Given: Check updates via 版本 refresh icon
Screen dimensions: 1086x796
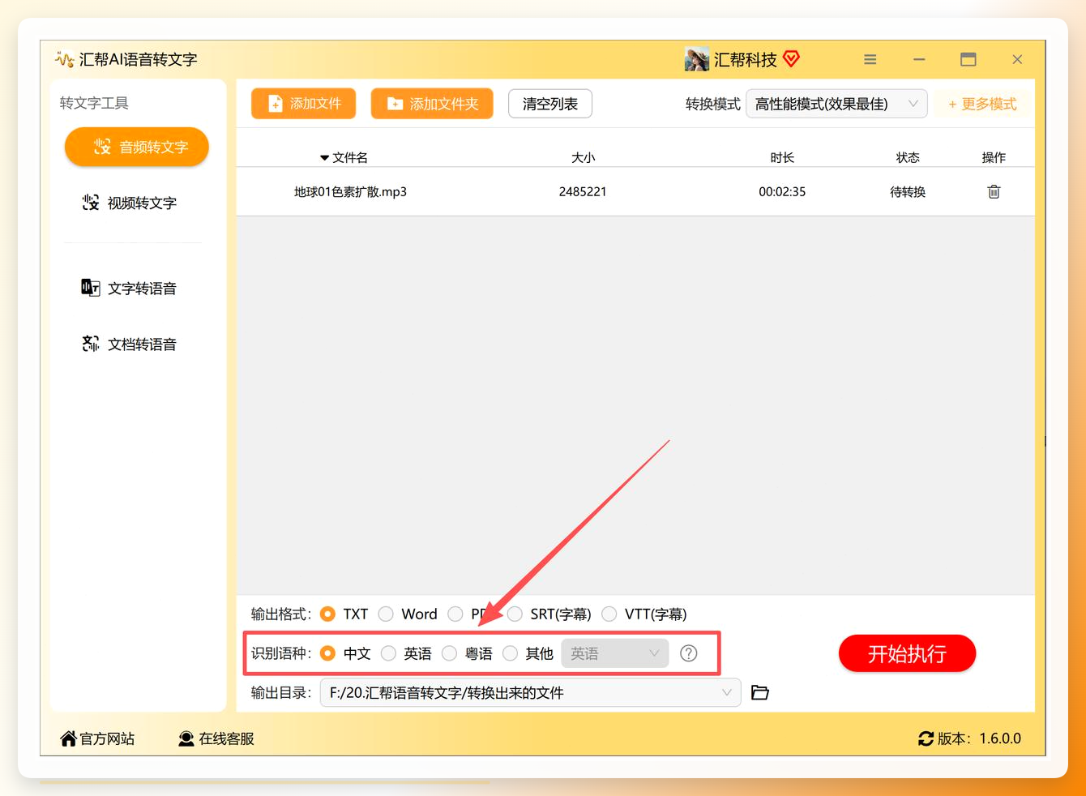Looking at the screenshot, I should (926, 738).
